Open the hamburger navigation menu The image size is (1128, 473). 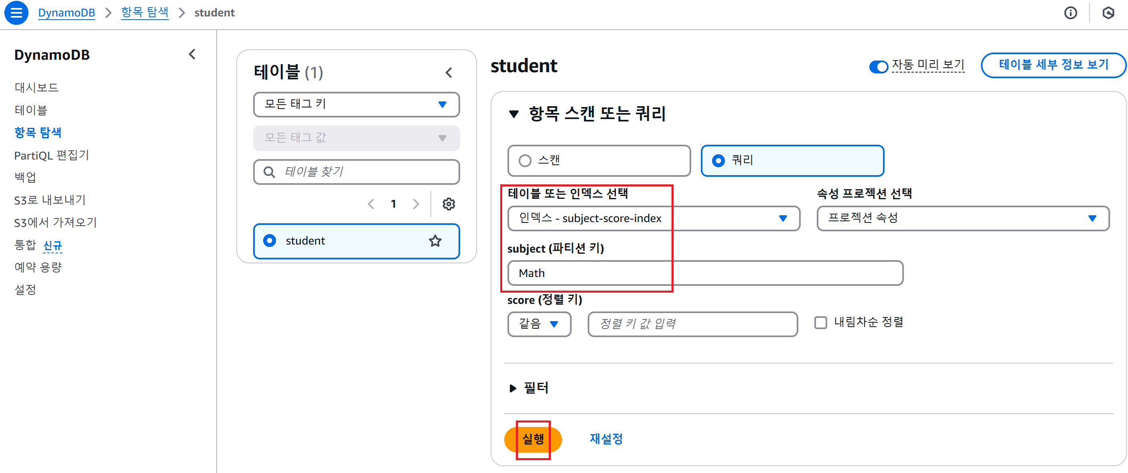pos(16,13)
